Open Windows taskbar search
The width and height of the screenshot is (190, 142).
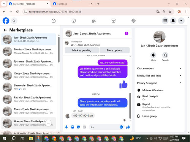pyautogui.click(x=13, y=138)
